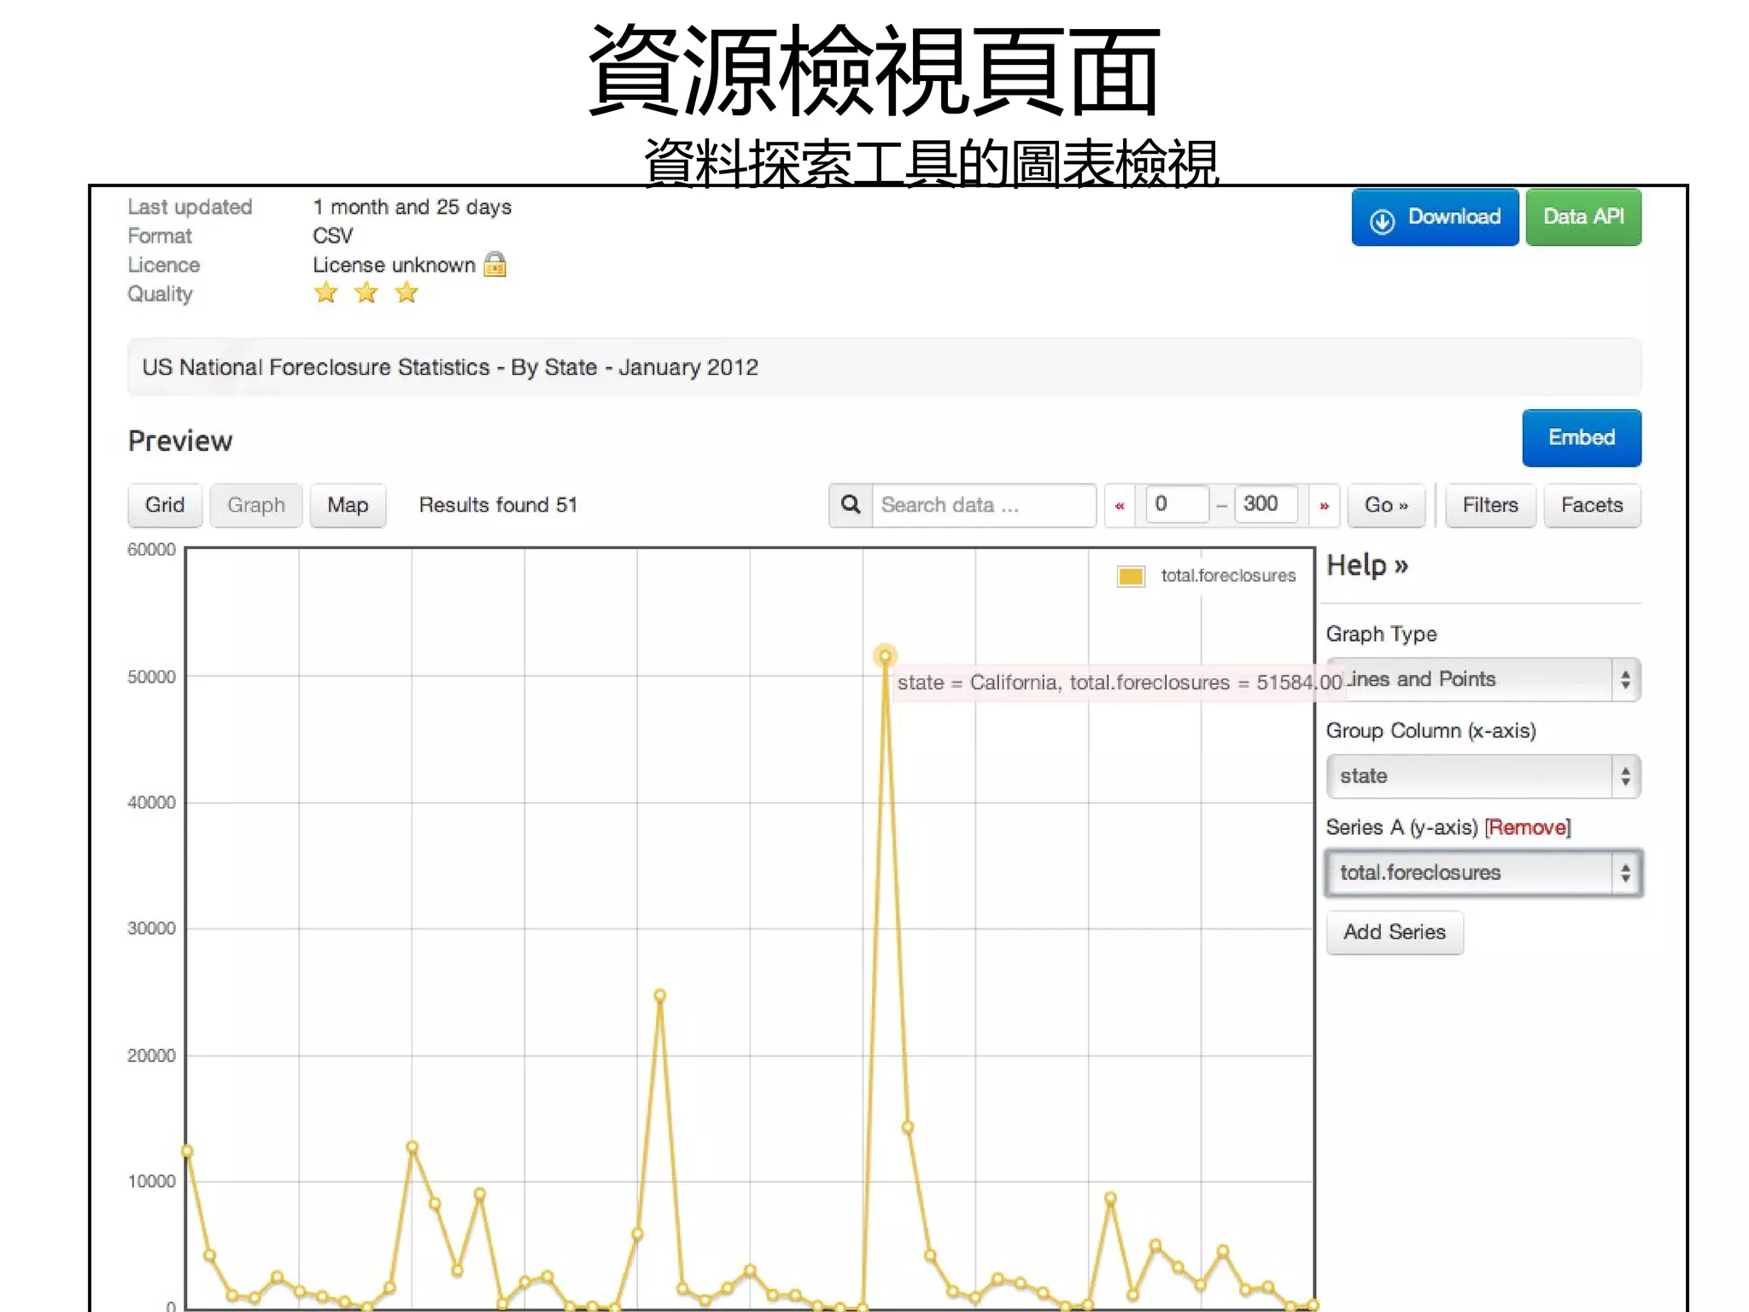
Task: Click the magnifier search icon
Action: click(x=851, y=505)
